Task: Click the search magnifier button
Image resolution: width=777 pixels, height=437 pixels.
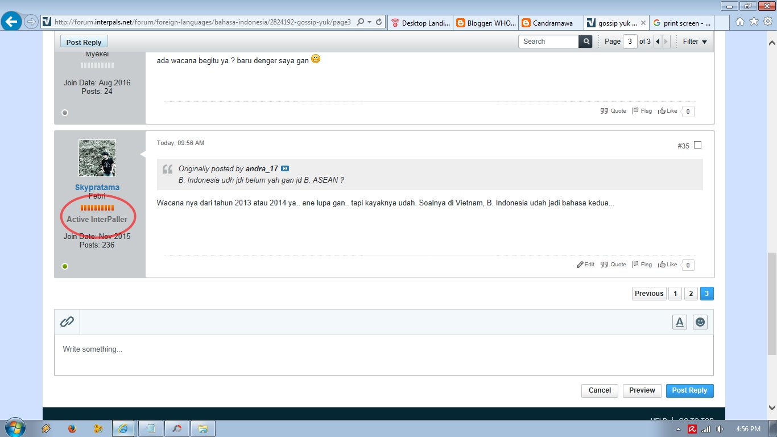Action: [x=585, y=42]
